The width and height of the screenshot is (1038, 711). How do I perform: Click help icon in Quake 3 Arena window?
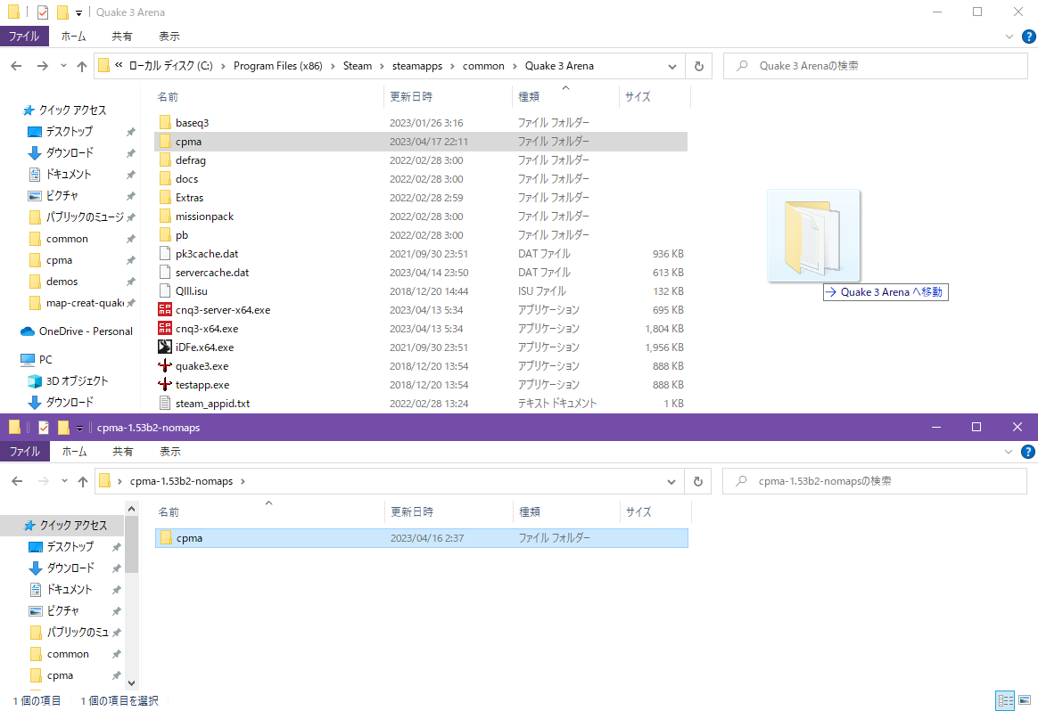1028,37
